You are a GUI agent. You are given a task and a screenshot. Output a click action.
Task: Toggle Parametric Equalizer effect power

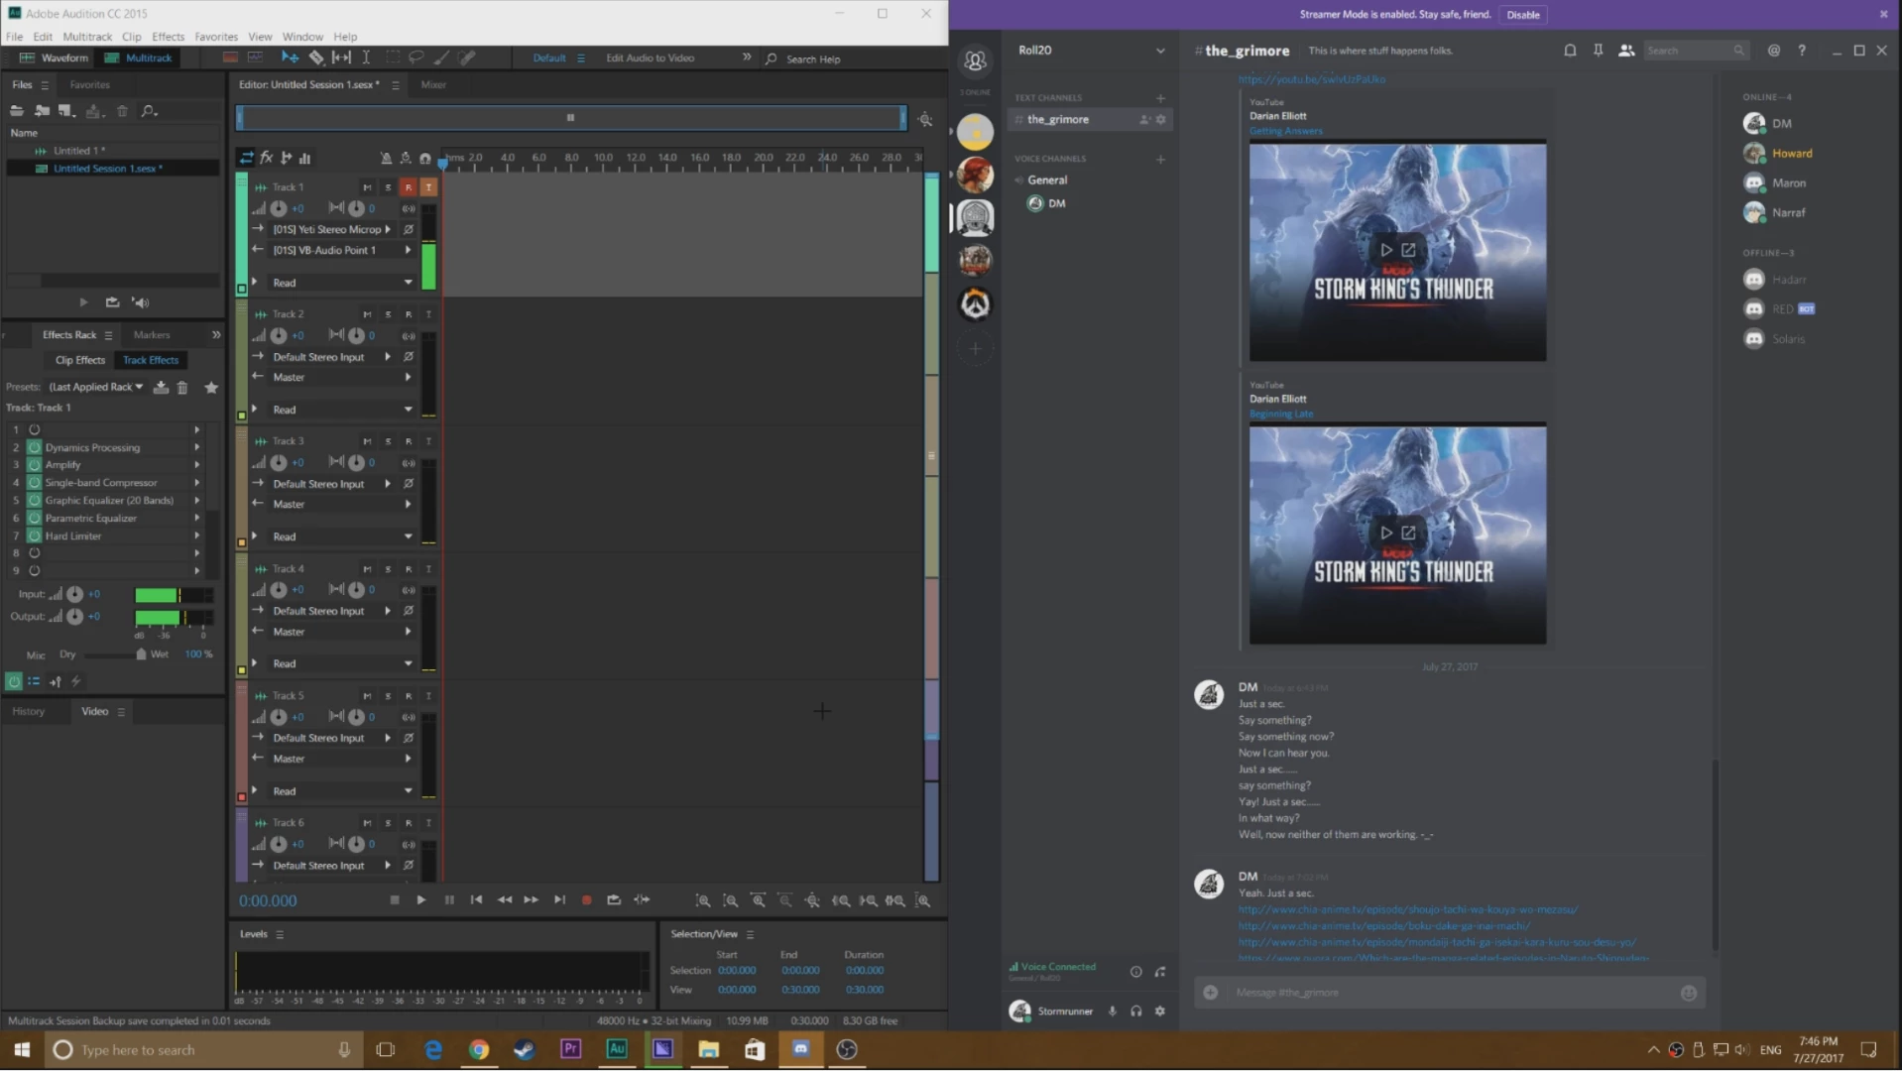coord(35,519)
